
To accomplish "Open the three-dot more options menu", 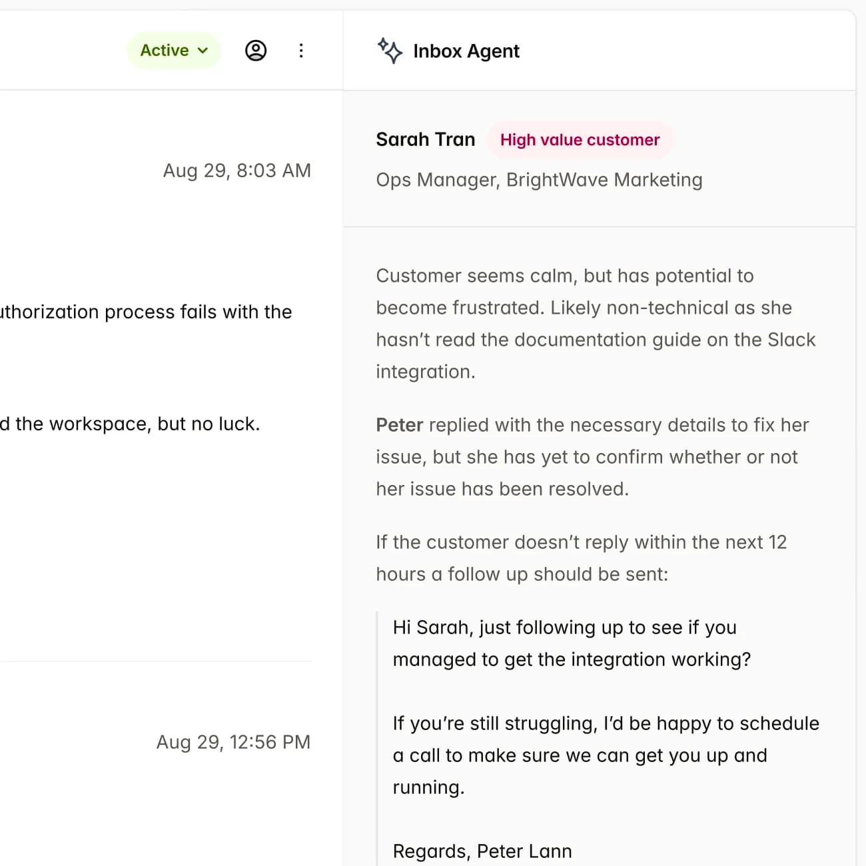I will tap(301, 51).
